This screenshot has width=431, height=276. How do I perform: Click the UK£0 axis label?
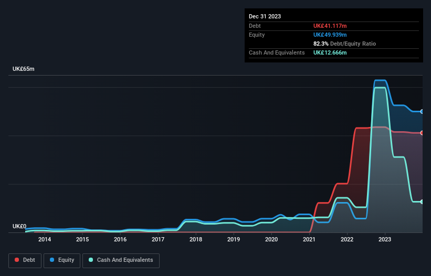tap(19, 226)
